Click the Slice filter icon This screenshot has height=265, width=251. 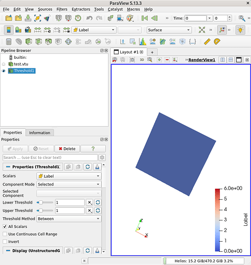click(x=38, y=42)
